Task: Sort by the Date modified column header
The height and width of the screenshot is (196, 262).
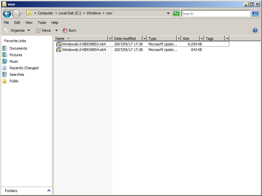Action: point(127,39)
